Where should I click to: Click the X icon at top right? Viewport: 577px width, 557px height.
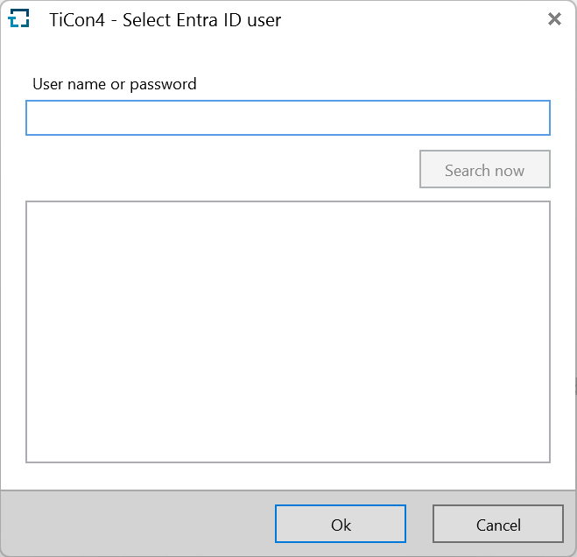[553, 19]
